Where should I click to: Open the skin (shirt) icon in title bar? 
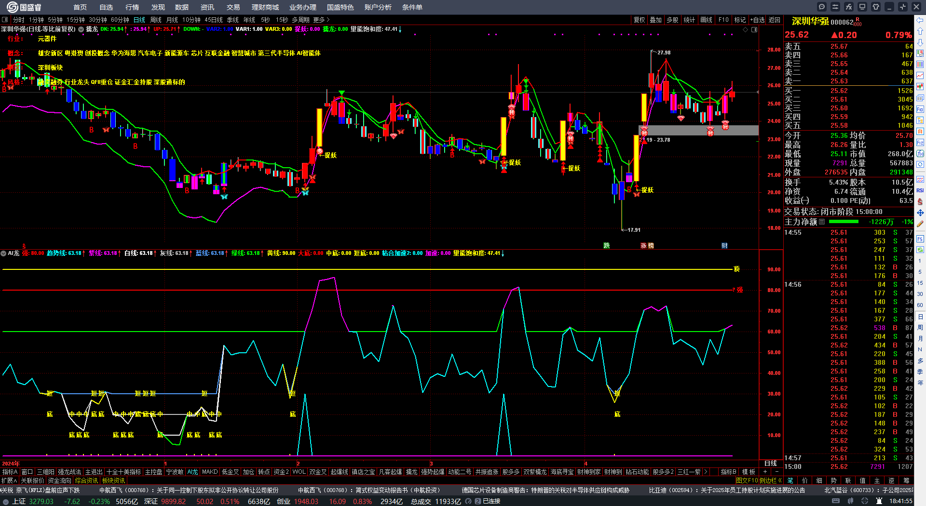point(876,7)
